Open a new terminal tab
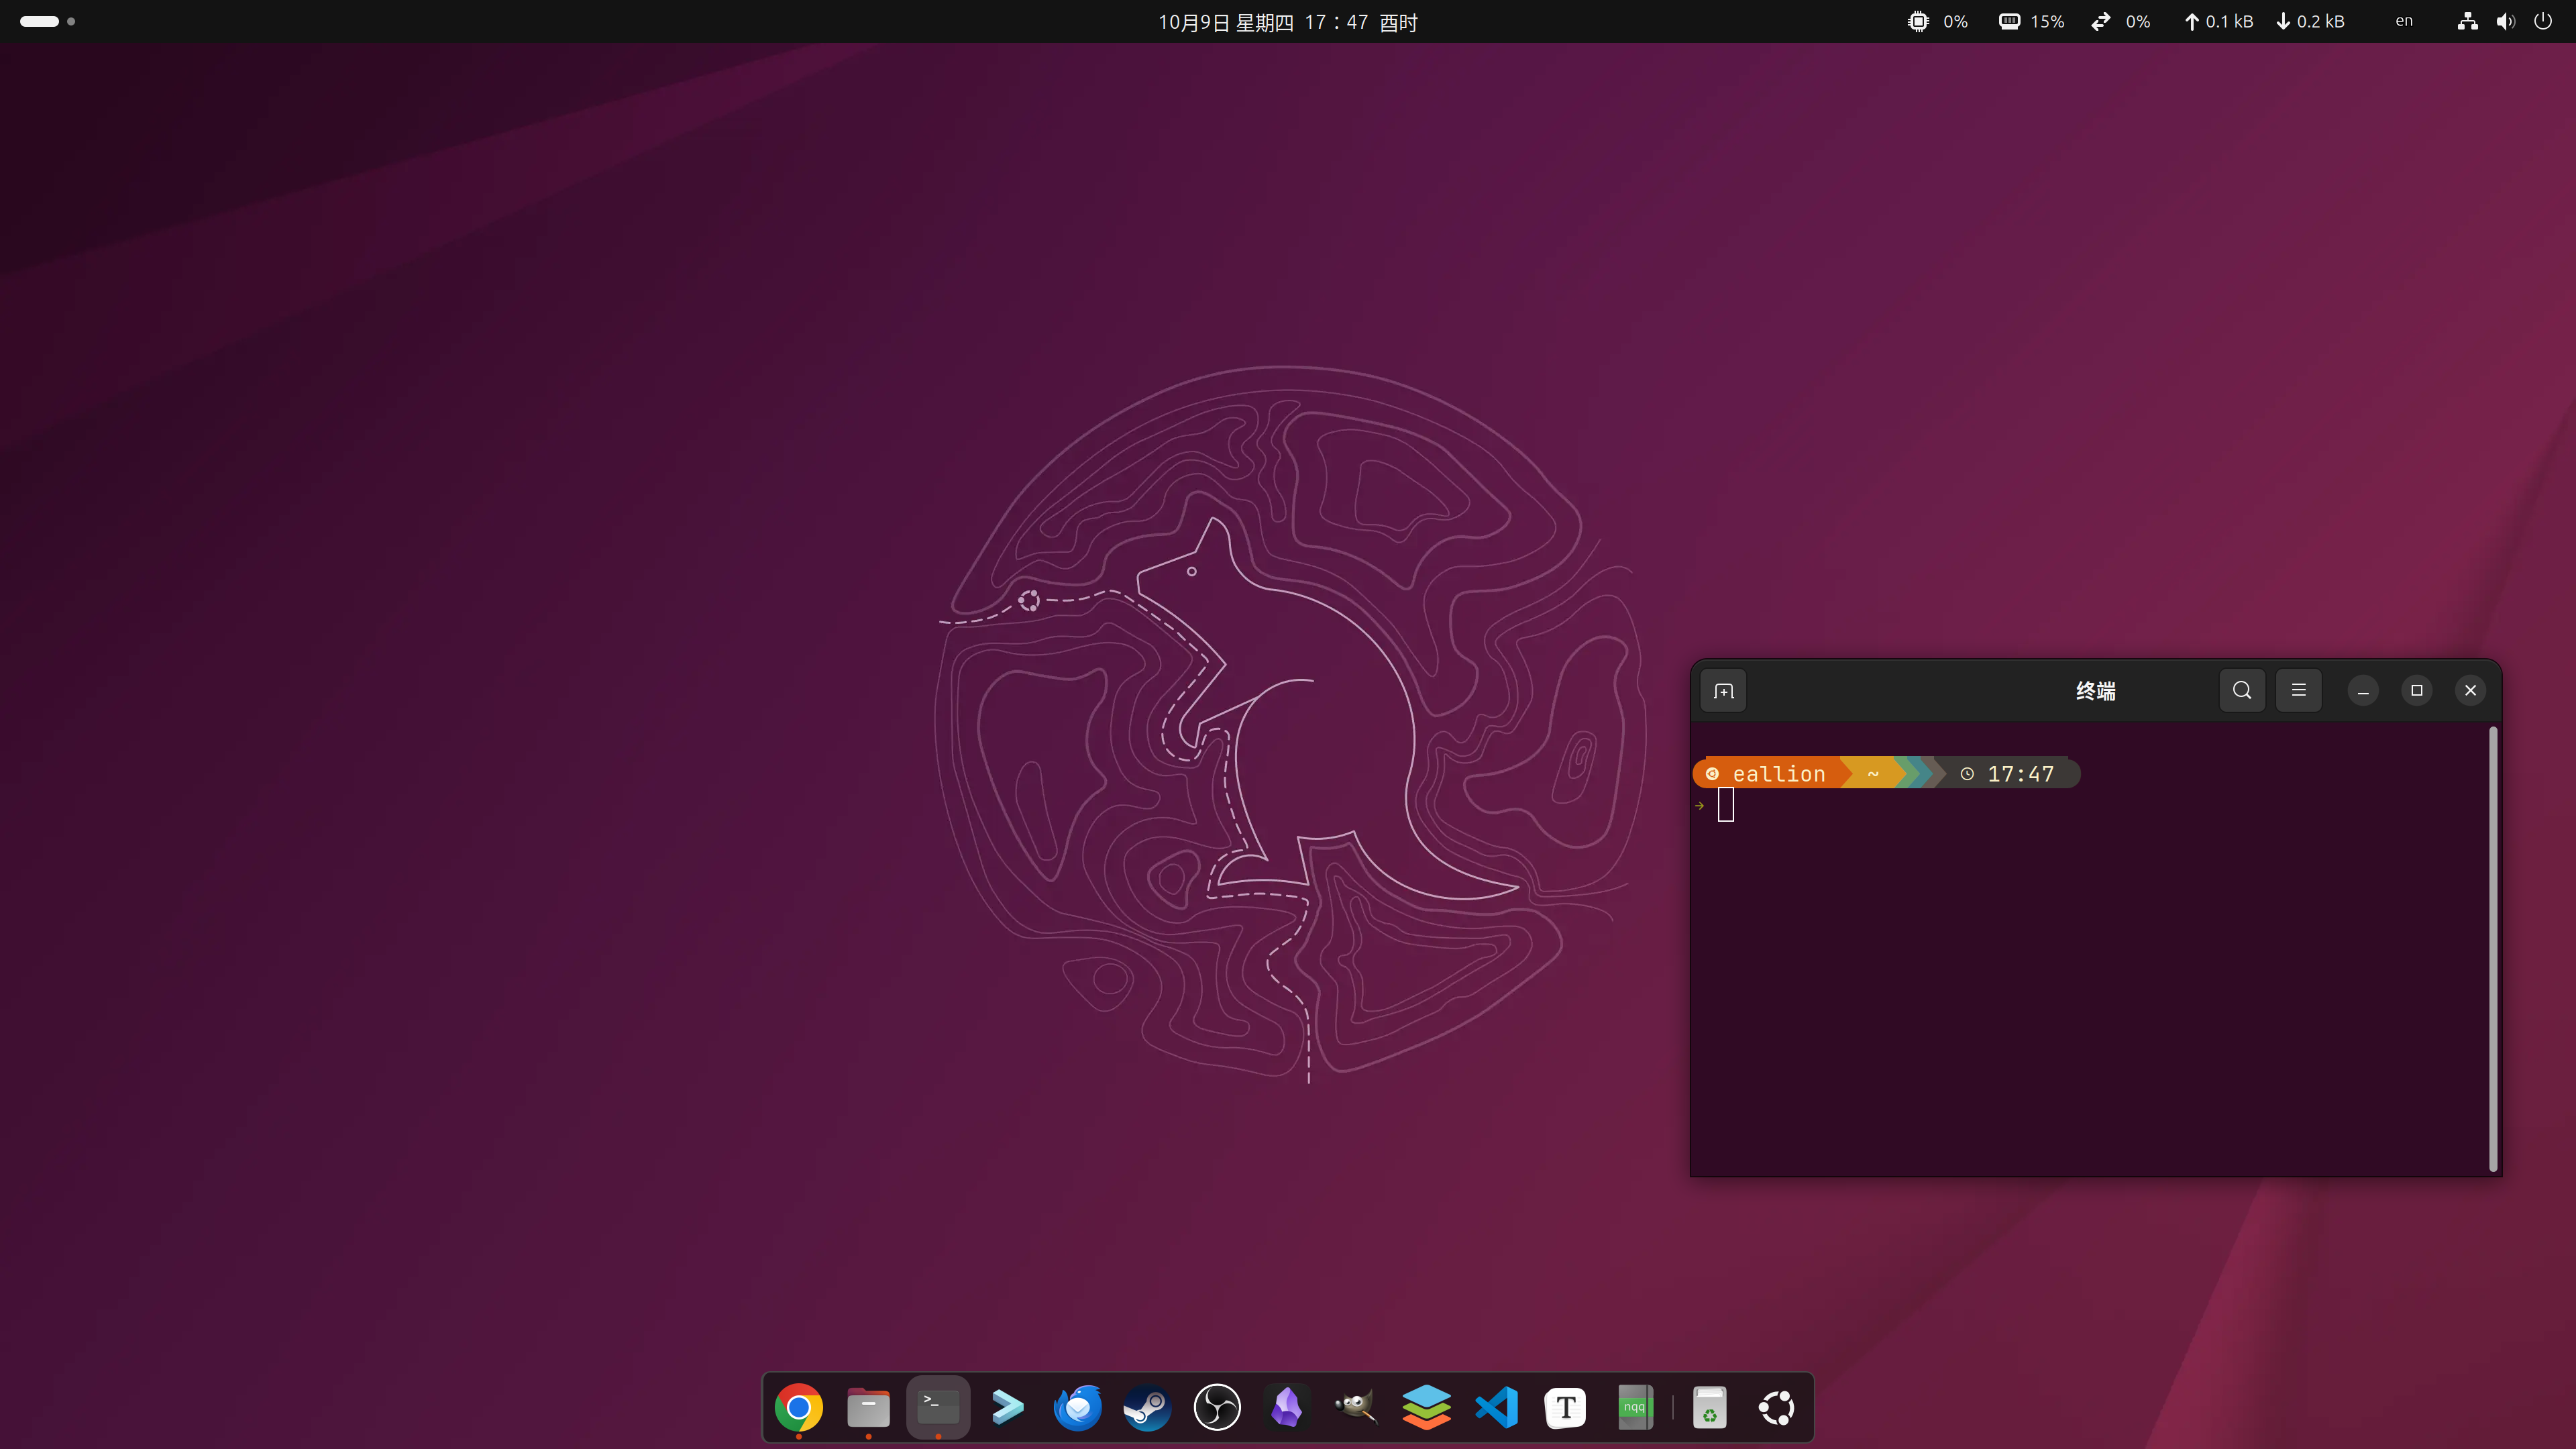Screen dimensions: 2576x1449 click(1723, 691)
